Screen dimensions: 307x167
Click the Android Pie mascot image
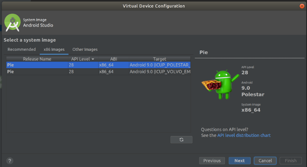pos(220,84)
